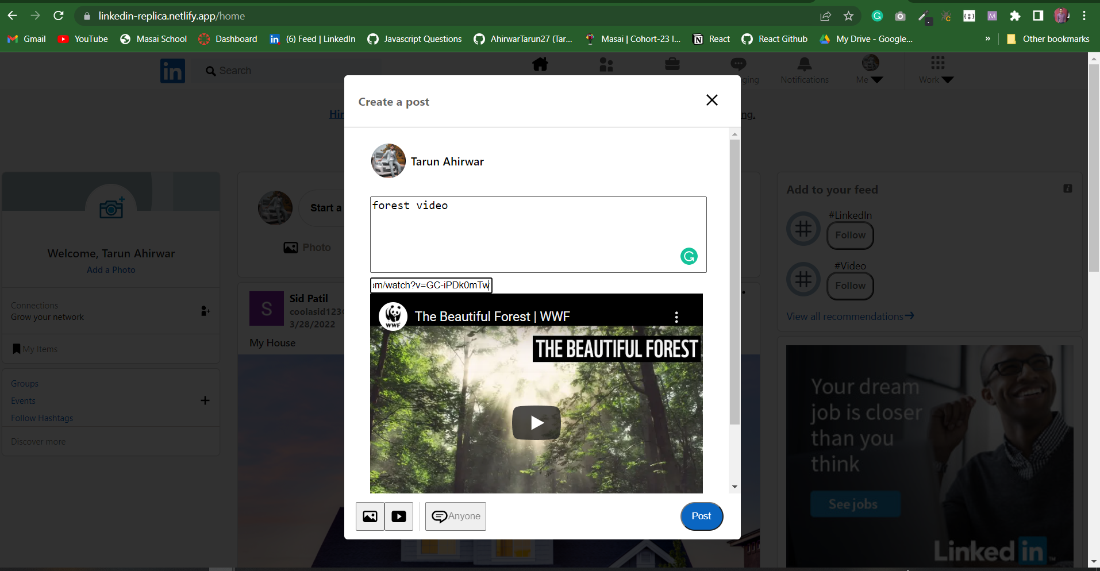Open the video's three-dot options menu
1100x571 pixels.
click(x=676, y=317)
